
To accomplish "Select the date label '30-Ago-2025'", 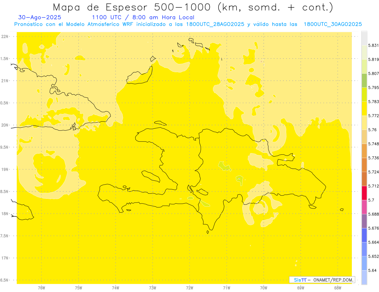I will pos(39,17).
